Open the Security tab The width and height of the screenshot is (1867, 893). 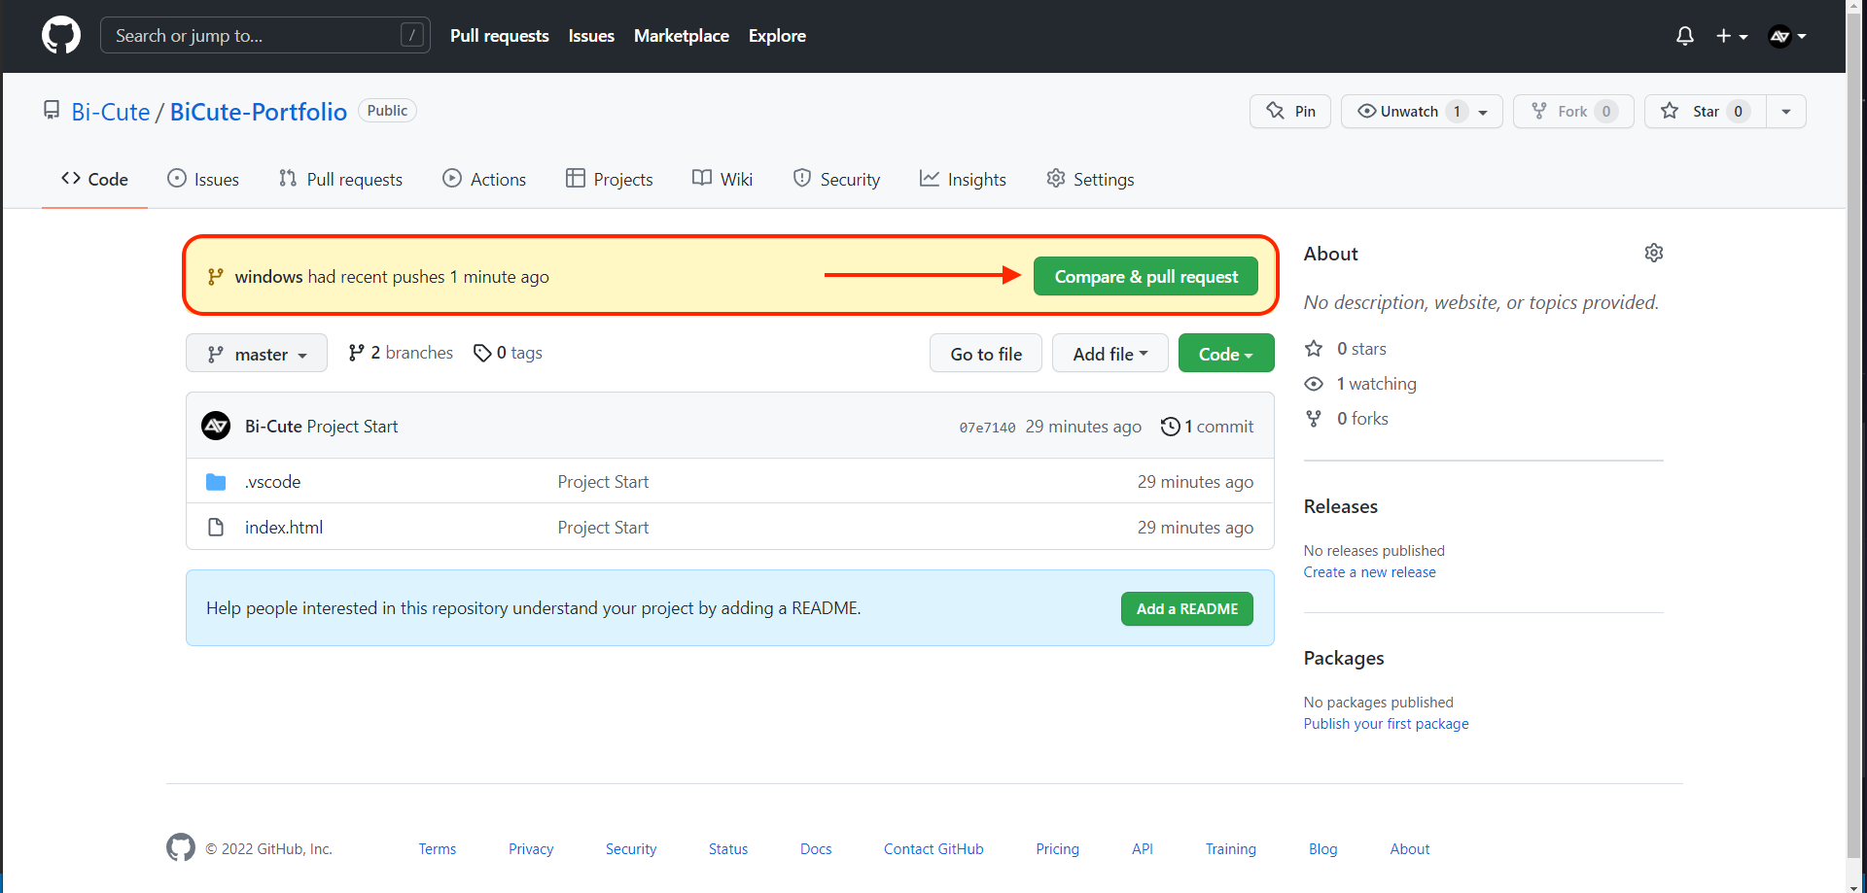click(836, 179)
